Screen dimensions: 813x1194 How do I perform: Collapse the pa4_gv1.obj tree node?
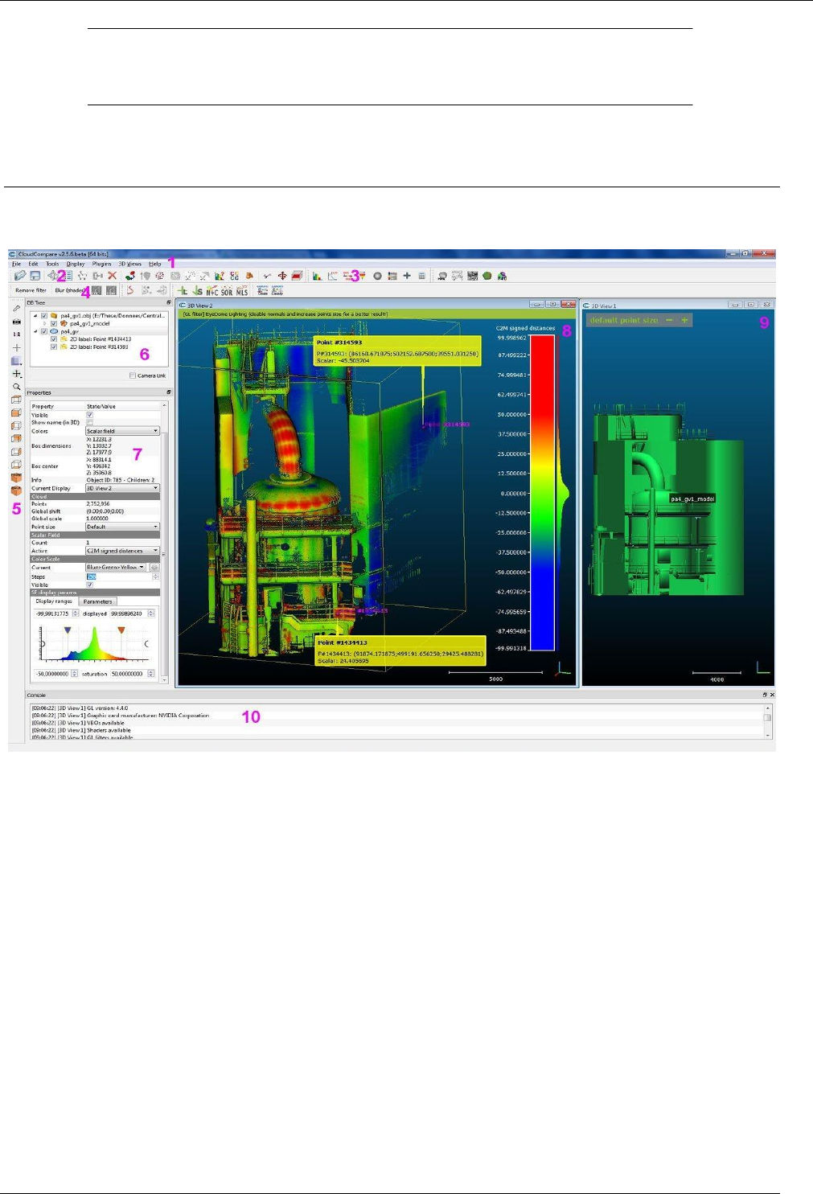pyautogui.click(x=35, y=316)
